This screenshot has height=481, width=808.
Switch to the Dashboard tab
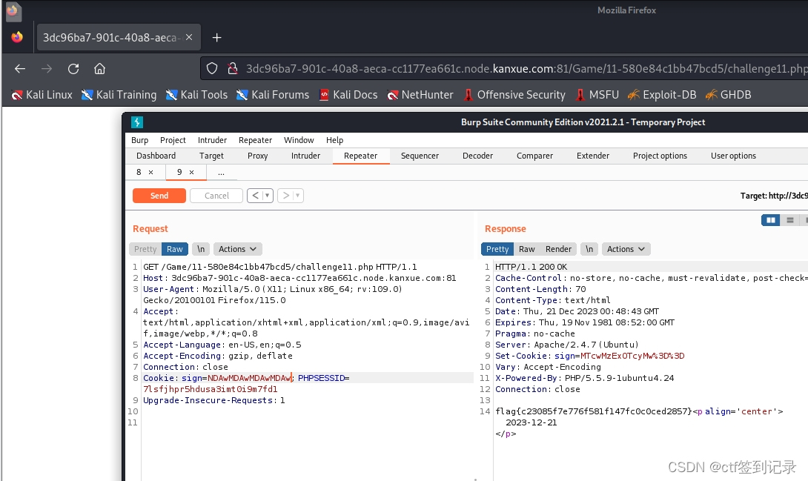coord(156,156)
